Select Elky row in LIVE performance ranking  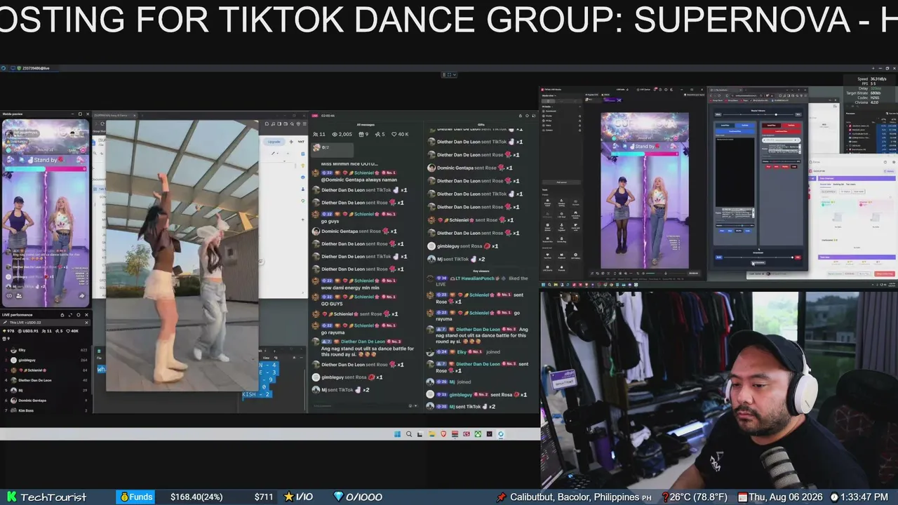click(46, 350)
